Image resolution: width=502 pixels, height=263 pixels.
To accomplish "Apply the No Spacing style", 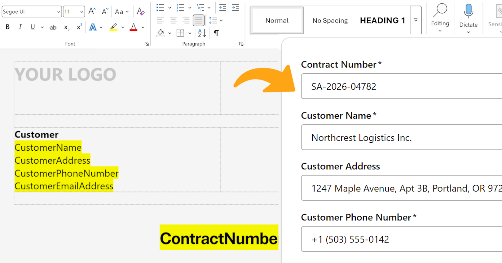I will [330, 20].
